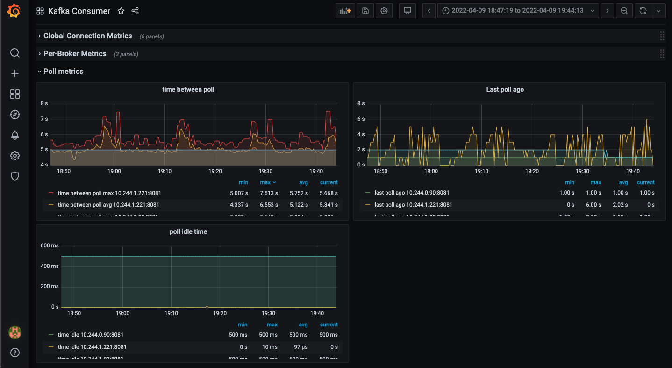Toggle the time between poll max series

[109, 193]
